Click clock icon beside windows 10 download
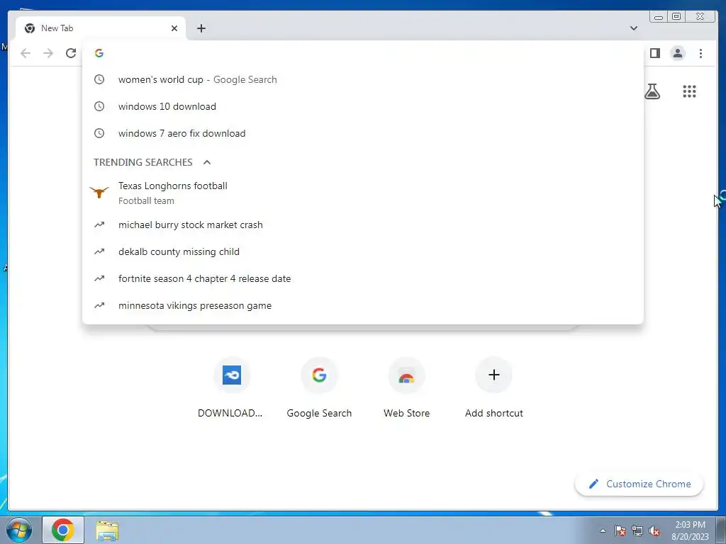Viewport: 726px width, 544px height. coord(99,106)
